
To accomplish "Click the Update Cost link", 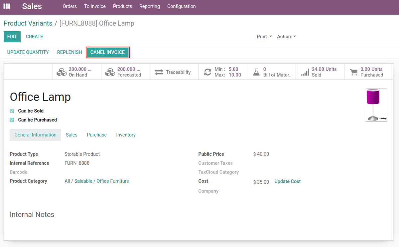I will tap(287, 181).
